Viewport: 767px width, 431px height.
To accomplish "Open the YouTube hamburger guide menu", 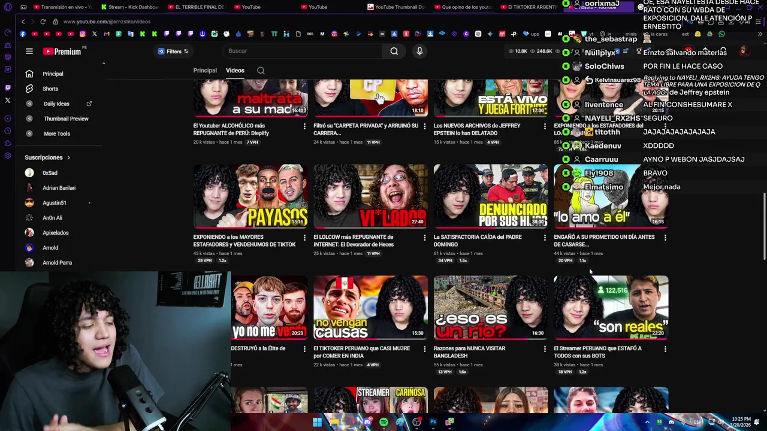I will (x=29, y=51).
